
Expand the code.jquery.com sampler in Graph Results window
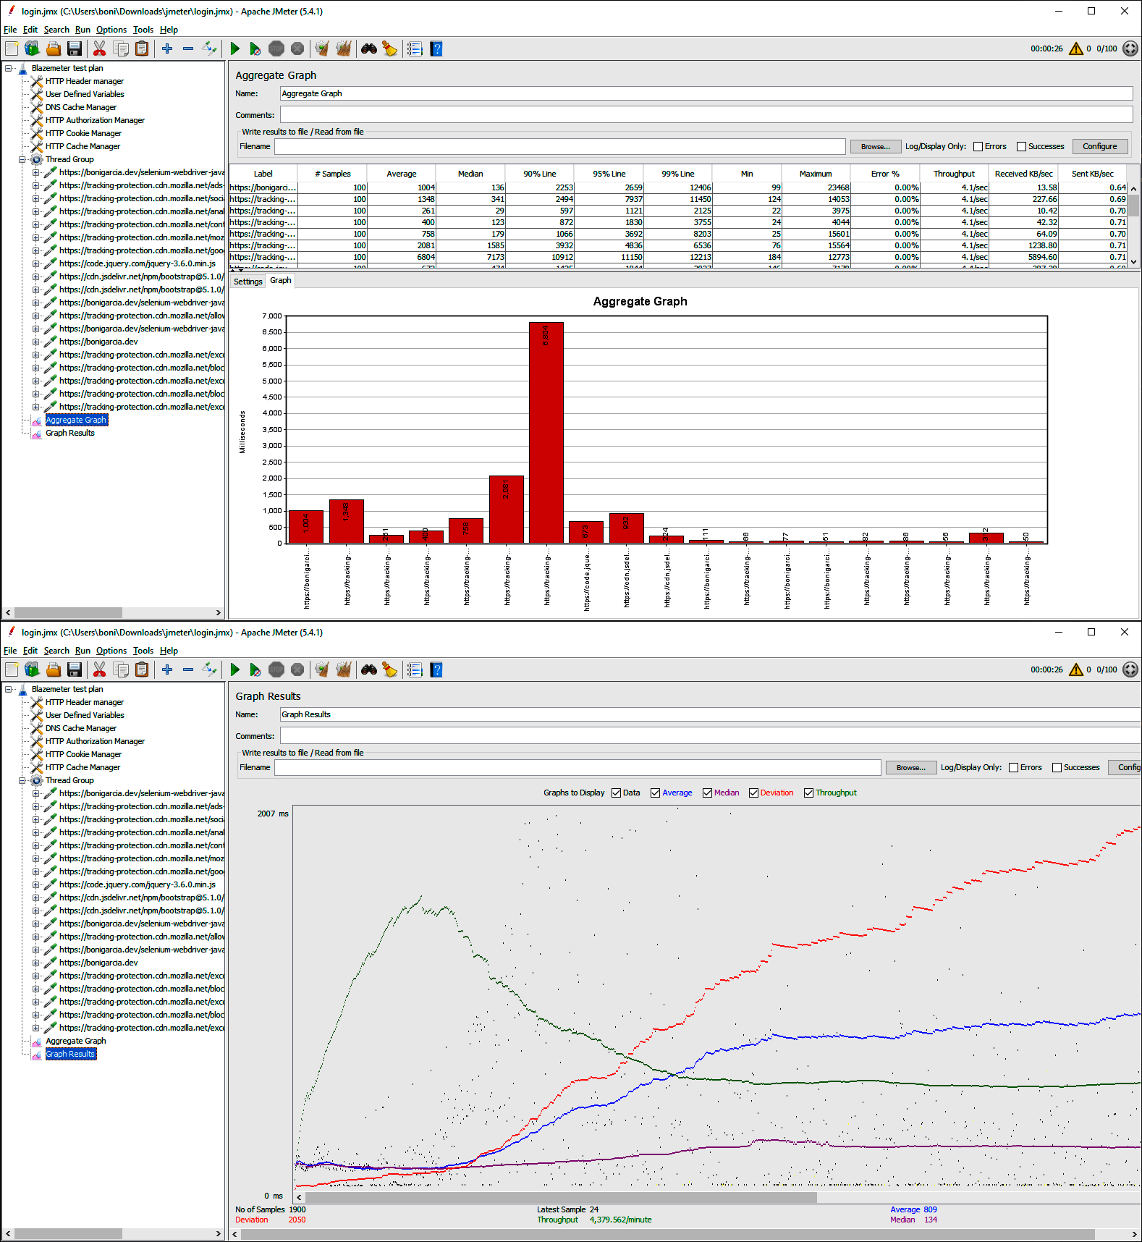(x=36, y=884)
